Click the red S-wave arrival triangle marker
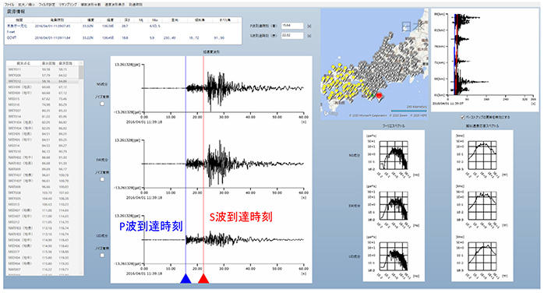Viewport: 544px width, 293px height. 203,278
